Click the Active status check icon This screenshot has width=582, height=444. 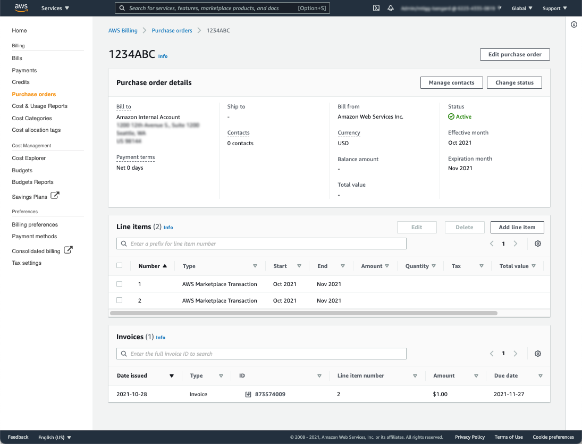[x=451, y=116]
